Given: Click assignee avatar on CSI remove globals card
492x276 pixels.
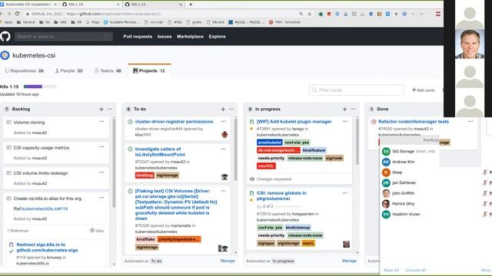Looking at the screenshot, I should tap(346, 245).
